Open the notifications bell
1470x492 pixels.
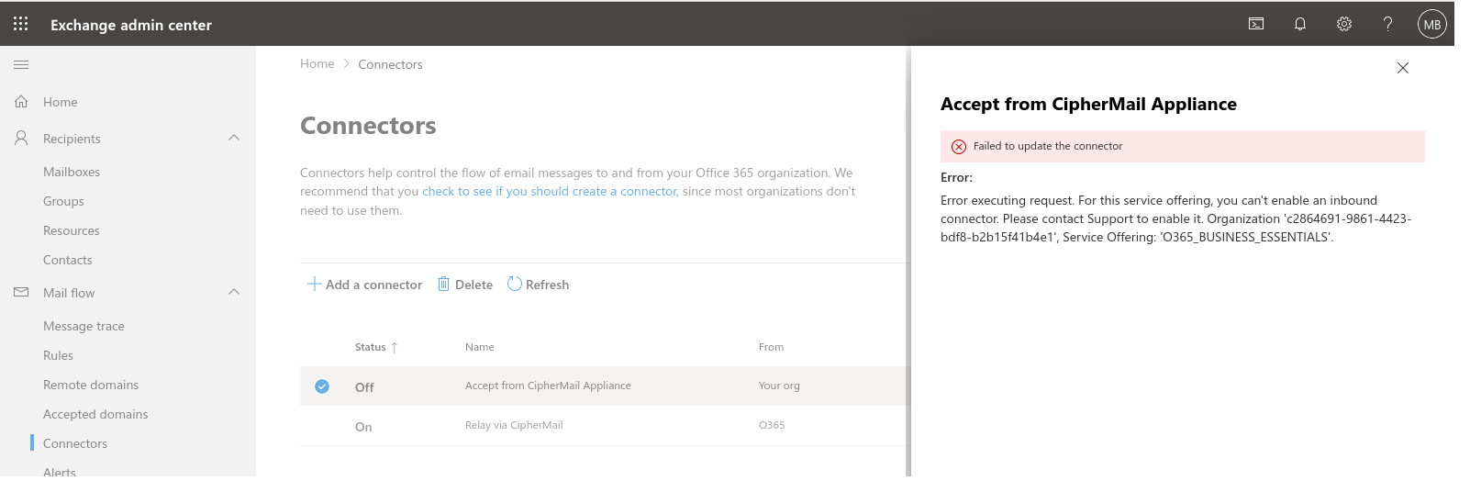pyautogui.click(x=1300, y=24)
